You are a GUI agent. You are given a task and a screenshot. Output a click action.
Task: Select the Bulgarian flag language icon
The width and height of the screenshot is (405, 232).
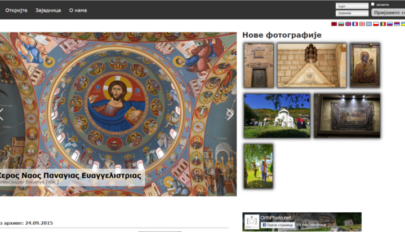pyautogui.click(x=341, y=24)
